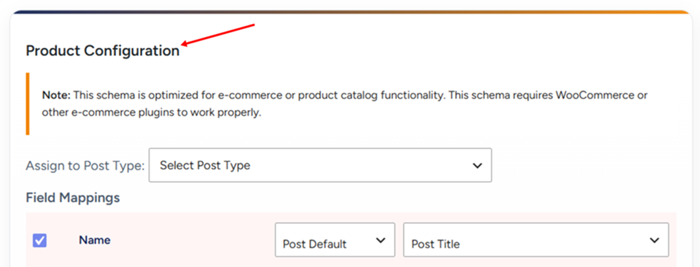Click the e-commerce plugins note second line
This screenshot has width=700, height=267.
tap(152, 113)
